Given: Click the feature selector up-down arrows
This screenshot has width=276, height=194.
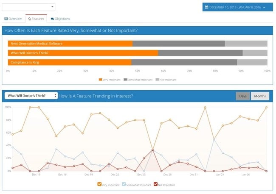Looking at the screenshot, I should coord(55,95).
